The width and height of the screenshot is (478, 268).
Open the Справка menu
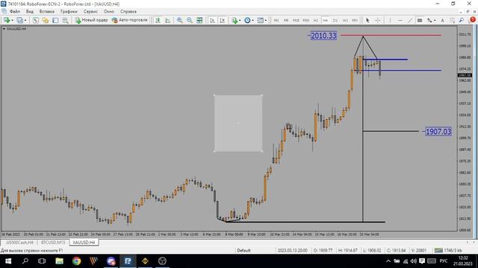(x=128, y=12)
